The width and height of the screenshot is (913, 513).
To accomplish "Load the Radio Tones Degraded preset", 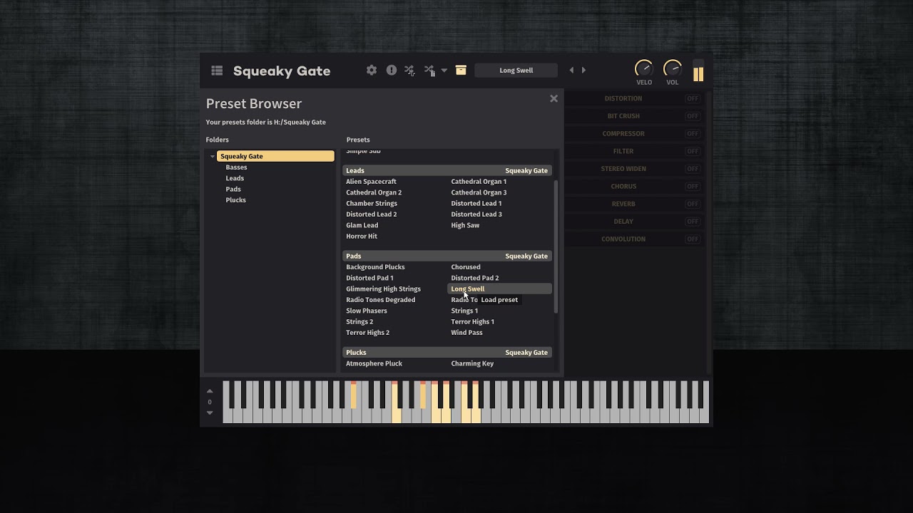I will tap(380, 300).
